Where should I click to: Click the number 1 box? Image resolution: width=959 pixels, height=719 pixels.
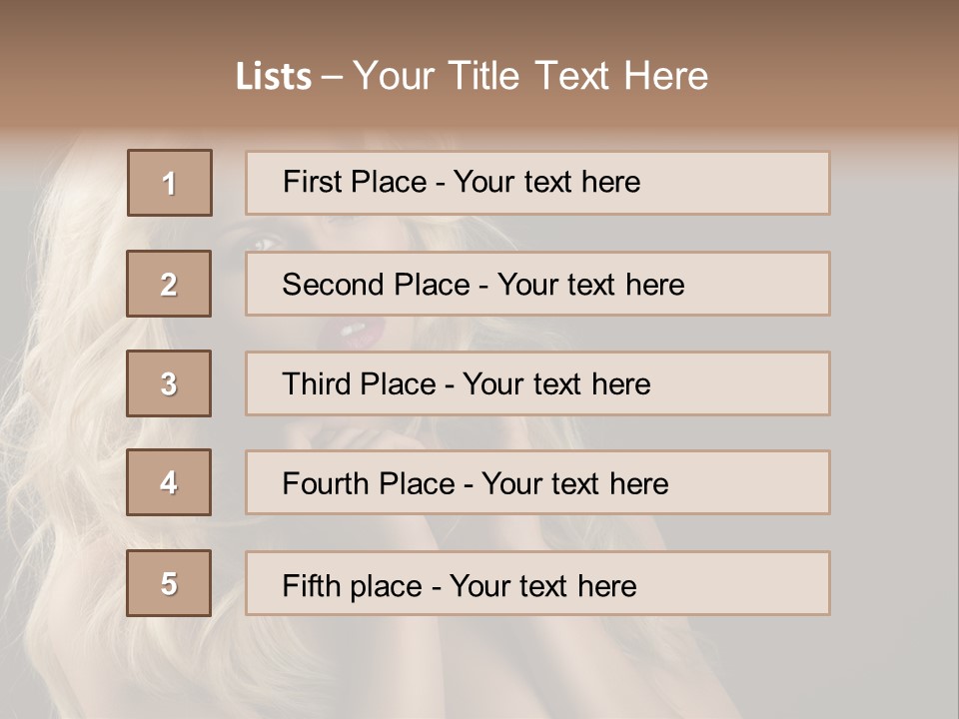[x=170, y=183]
